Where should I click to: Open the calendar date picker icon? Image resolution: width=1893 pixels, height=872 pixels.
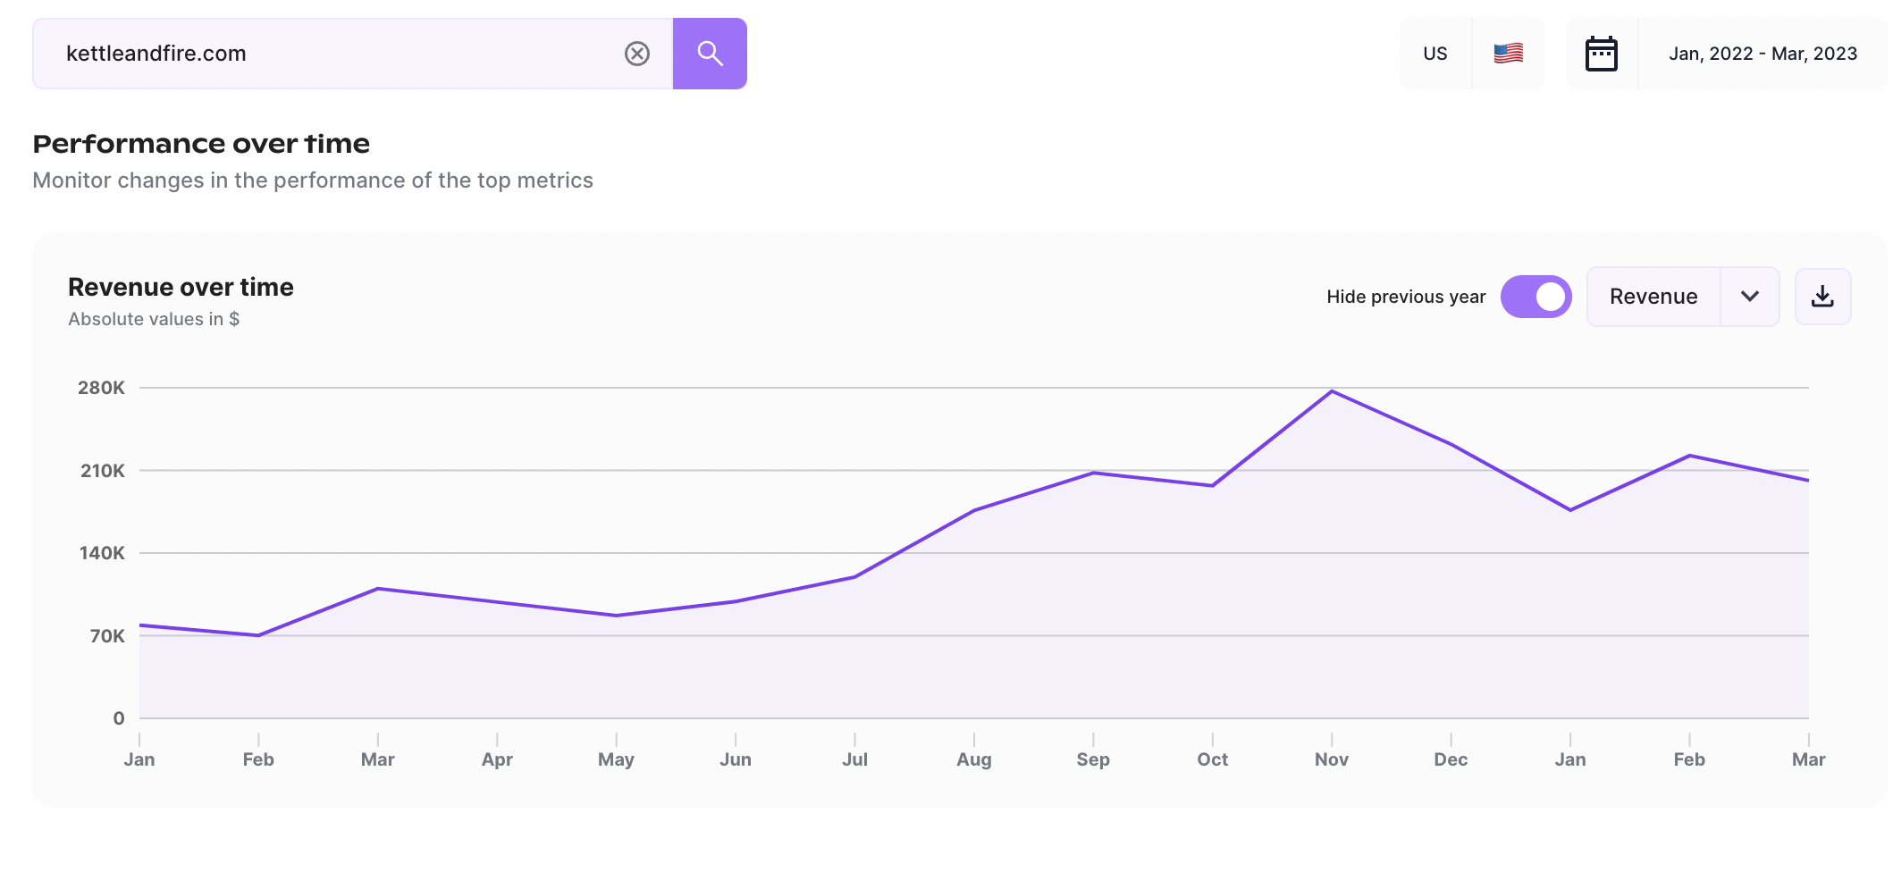1601,54
